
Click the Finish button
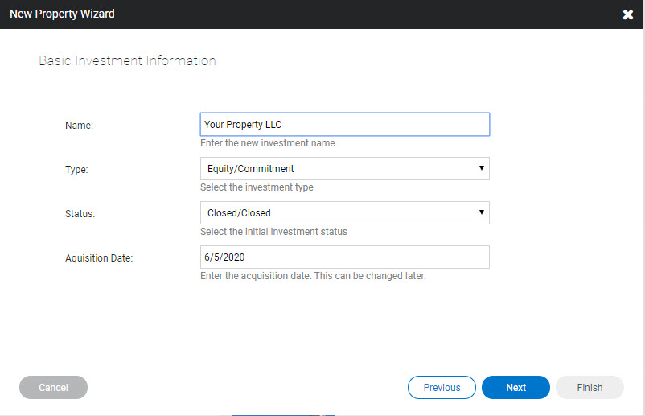click(590, 387)
